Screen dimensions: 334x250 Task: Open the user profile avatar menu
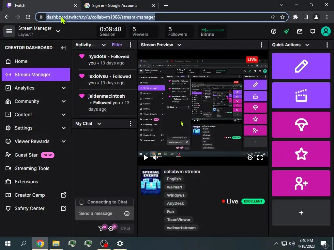326,32
